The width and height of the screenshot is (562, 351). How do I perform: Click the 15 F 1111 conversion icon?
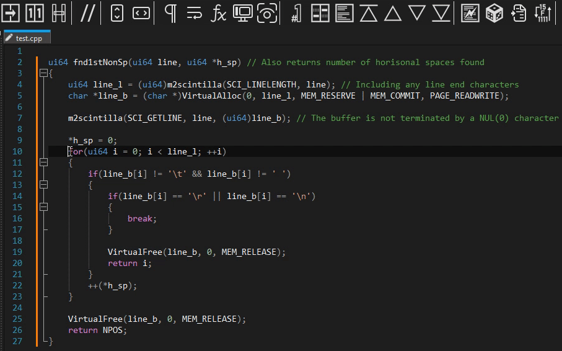coord(543,13)
